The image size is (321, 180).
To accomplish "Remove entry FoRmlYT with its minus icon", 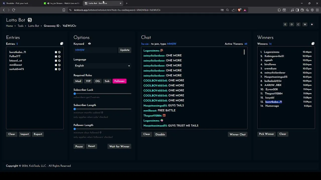I will click(56, 56).
